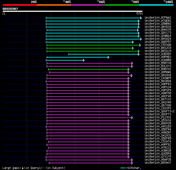Screen dimensions: 176x170
Task: Click cyan arrowhead of A9PHE0 alignment
Action: 108,57
